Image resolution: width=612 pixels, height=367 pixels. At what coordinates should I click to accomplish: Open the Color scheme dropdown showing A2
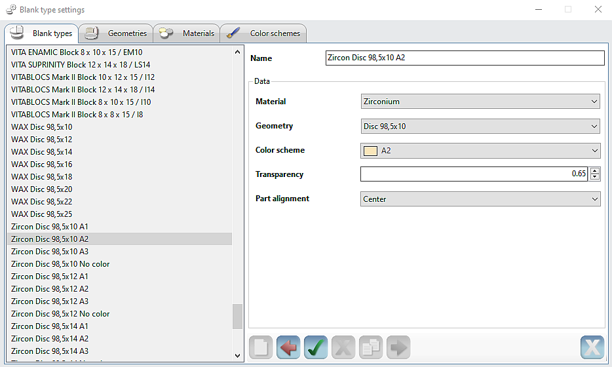coord(480,151)
